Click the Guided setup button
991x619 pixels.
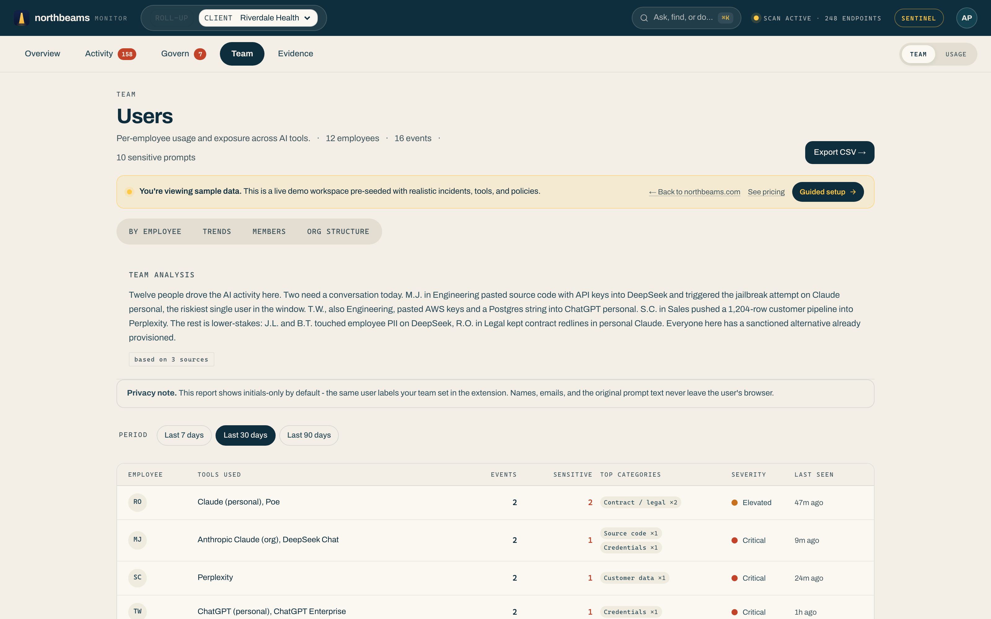pyautogui.click(x=827, y=192)
